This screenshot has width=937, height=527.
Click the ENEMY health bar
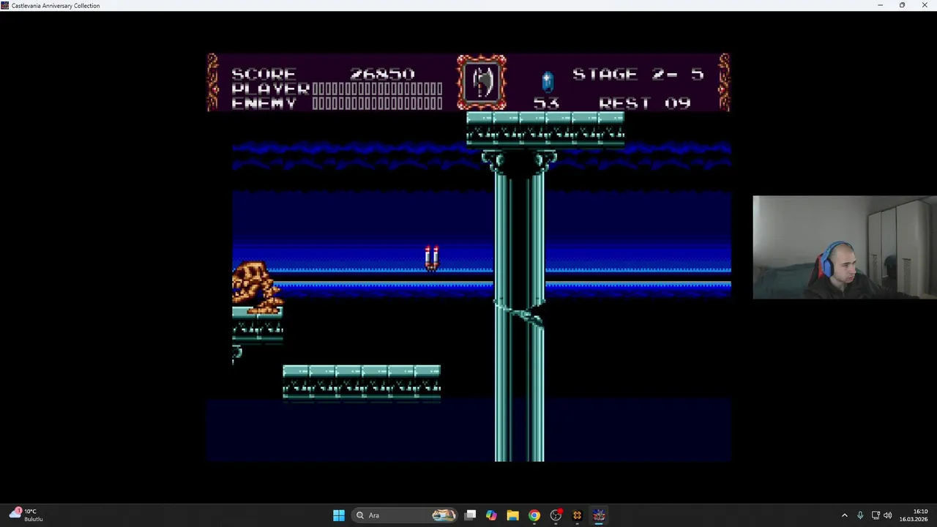tap(377, 103)
